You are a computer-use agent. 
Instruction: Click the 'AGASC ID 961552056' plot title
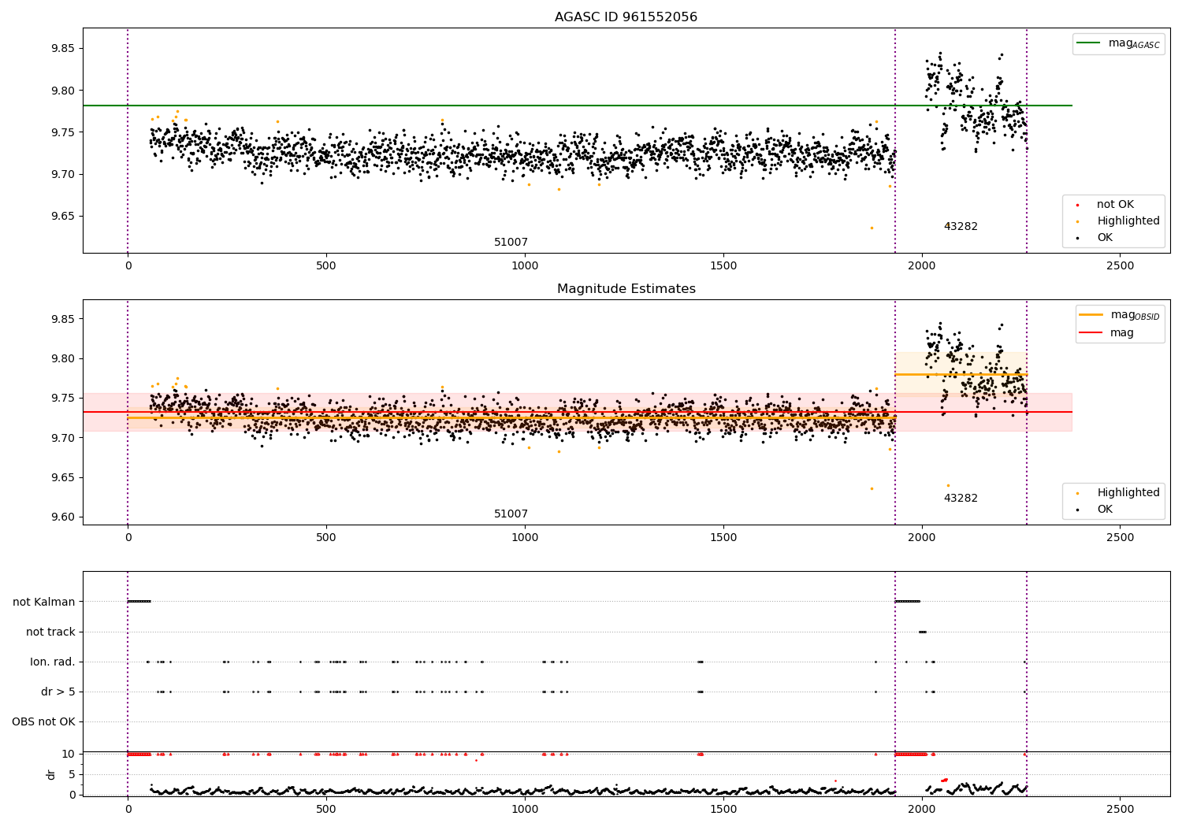[626, 17]
